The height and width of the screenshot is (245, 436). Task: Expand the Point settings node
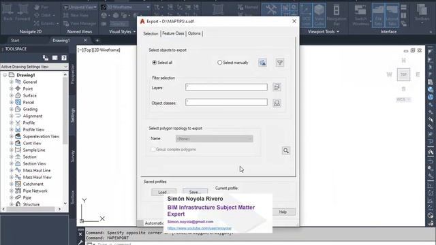(x=12, y=88)
